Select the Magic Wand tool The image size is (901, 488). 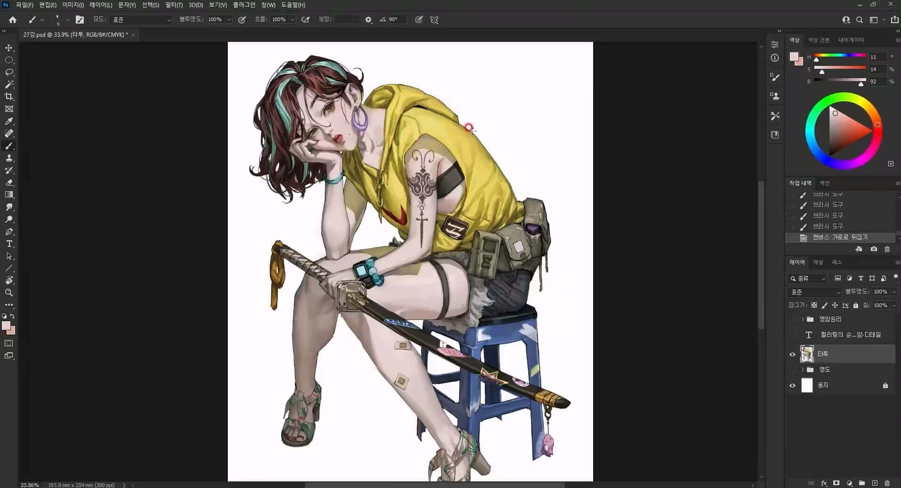pyautogui.click(x=9, y=84)
